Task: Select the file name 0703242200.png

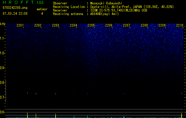Action: pyautogui.click(x=15, y=8)
